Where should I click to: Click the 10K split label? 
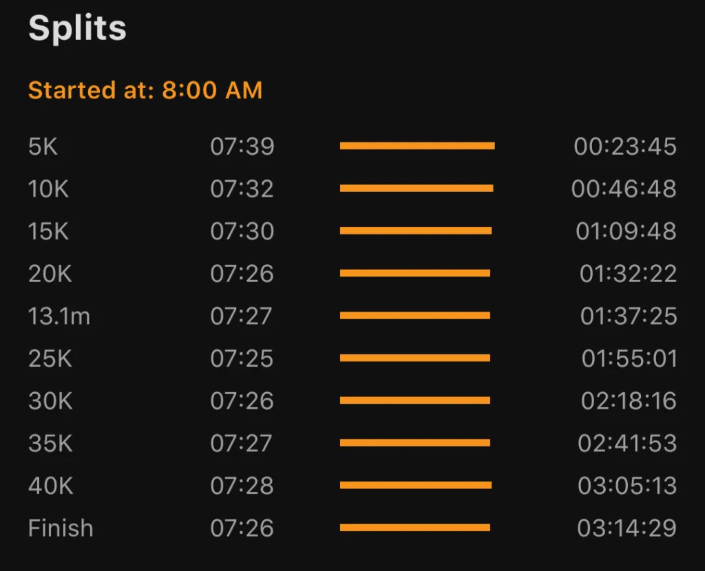(x=48, y=189)
